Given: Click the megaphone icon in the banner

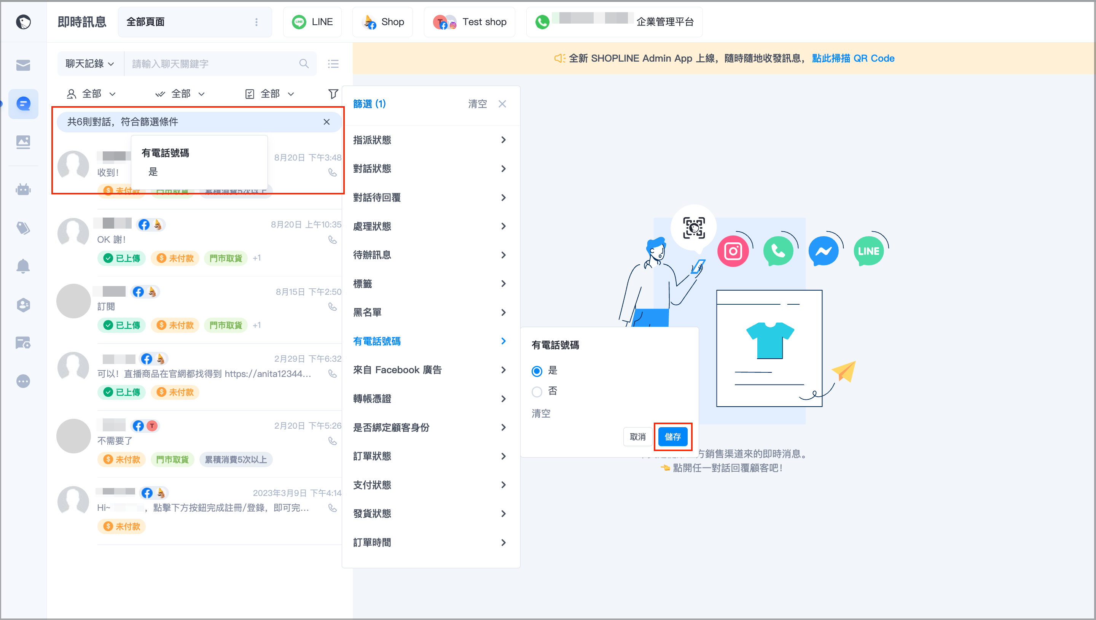Looking at the screenshot, I should (559, 58).
